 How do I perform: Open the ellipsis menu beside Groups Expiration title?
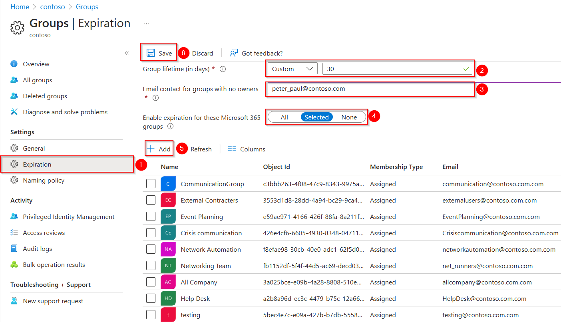[x=146, y=23]
